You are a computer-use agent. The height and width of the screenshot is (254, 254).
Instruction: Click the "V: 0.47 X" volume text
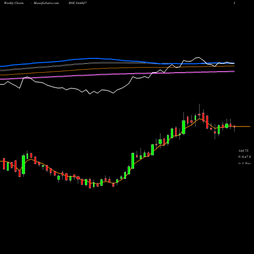[244, 157]
